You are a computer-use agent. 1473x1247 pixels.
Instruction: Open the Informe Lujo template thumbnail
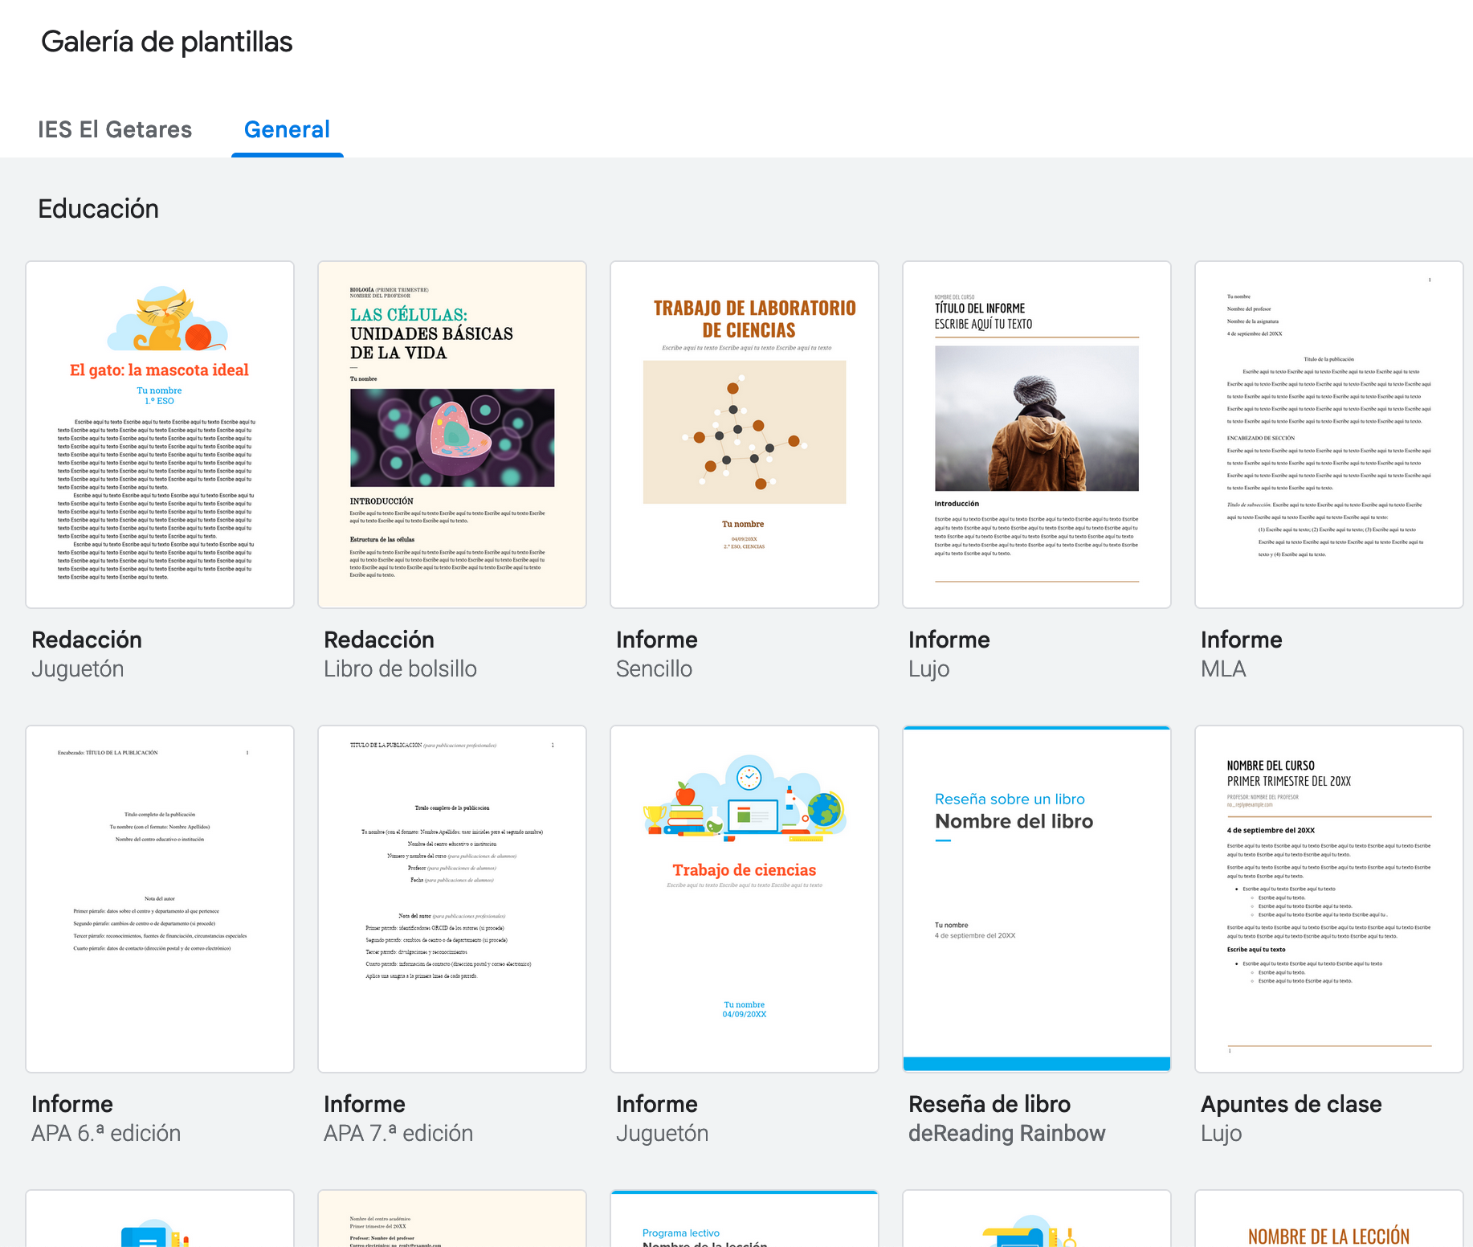click(1037, 434)
